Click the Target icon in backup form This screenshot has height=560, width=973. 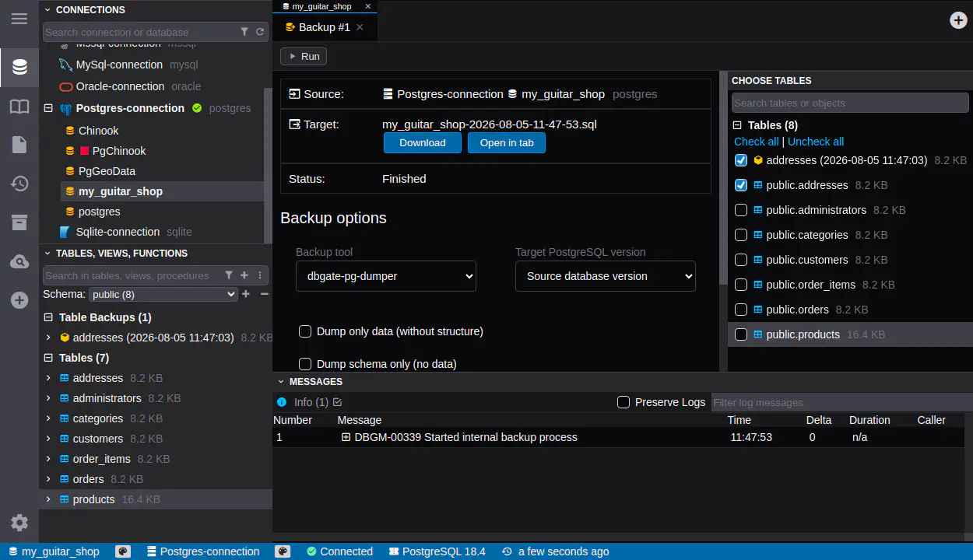tap(294, 124)
